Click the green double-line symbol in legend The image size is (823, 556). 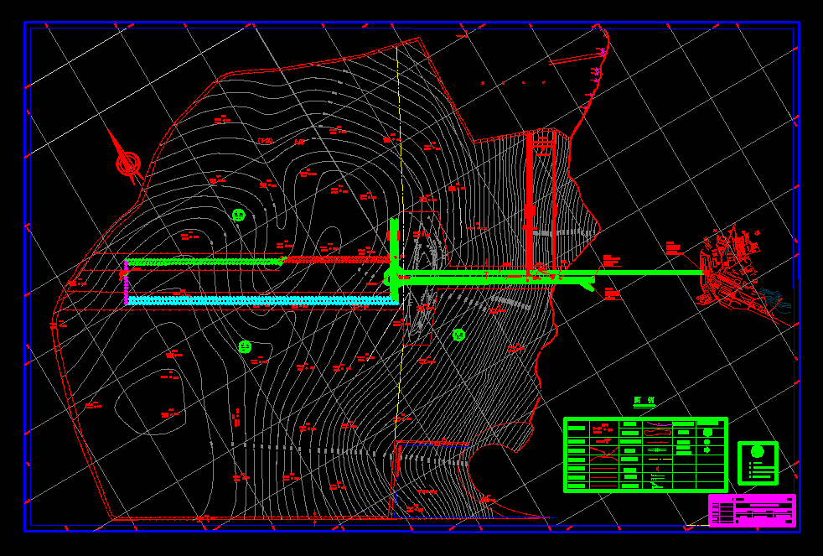(657, 450)
